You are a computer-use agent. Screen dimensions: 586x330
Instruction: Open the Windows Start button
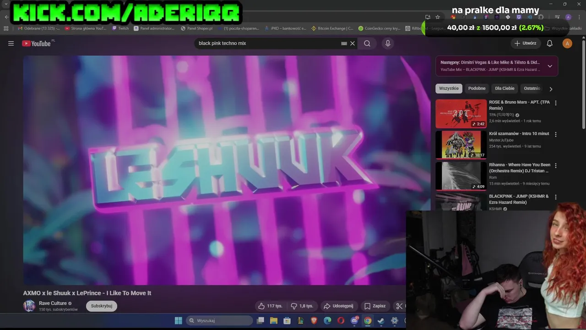pos(178,320)
